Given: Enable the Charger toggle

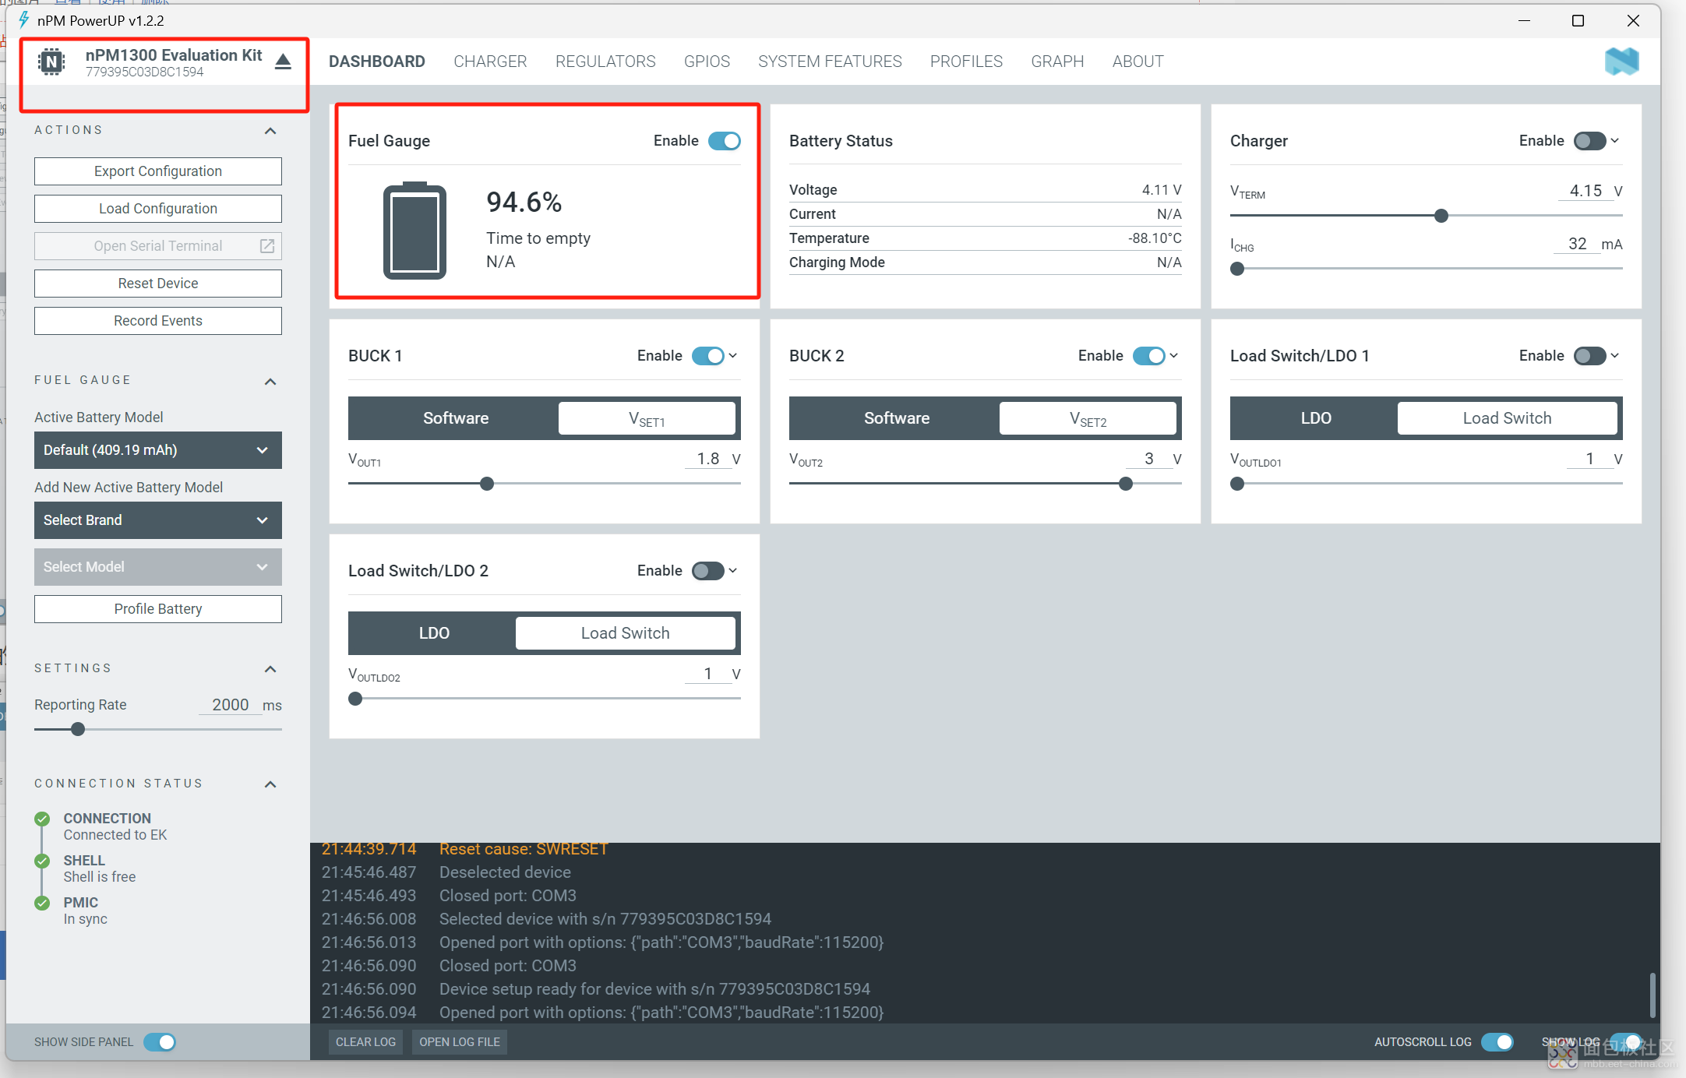Looking at the screenshot, I should (1589, 141).
